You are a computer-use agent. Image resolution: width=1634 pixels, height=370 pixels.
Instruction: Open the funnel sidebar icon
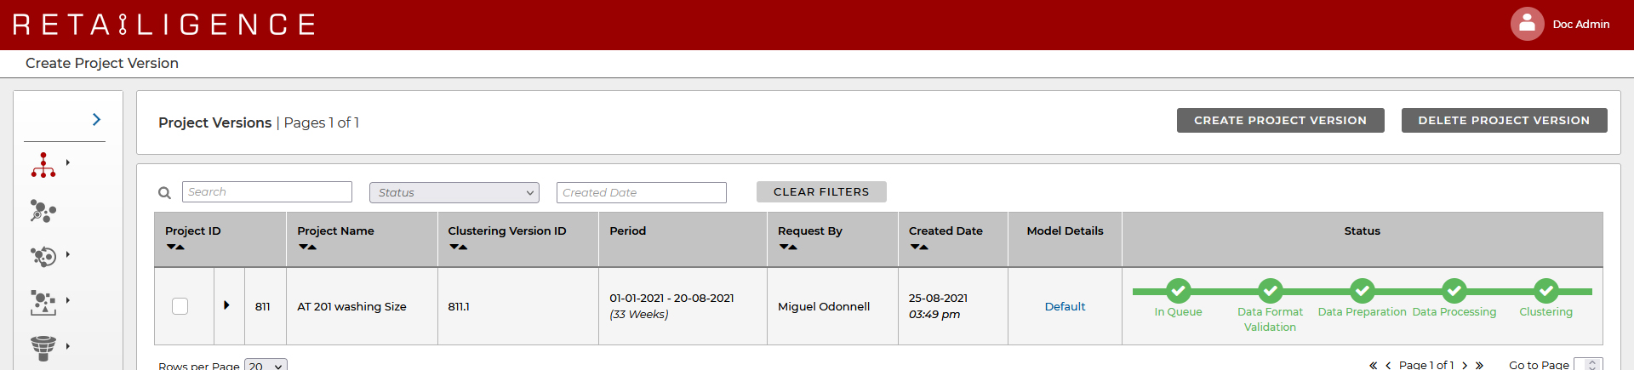(43, 348)
